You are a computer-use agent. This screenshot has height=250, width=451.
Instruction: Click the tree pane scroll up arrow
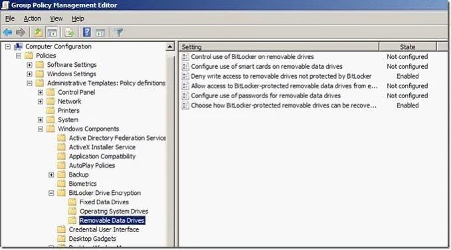coord(170,46)
